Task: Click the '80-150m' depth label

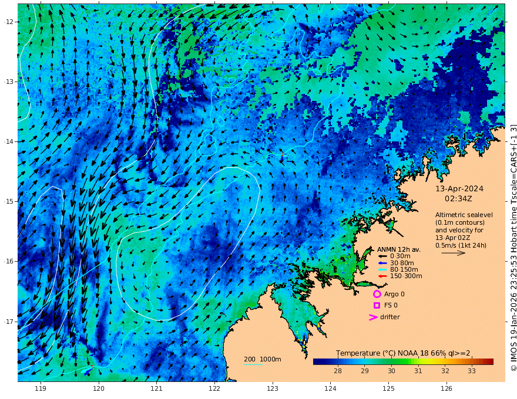Action: pyautogui.click(x=404, y=269)
